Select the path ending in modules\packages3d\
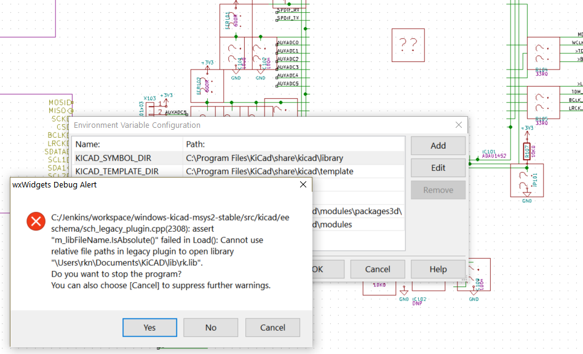Viewport: 583px width, 354px height. (358, 211)
